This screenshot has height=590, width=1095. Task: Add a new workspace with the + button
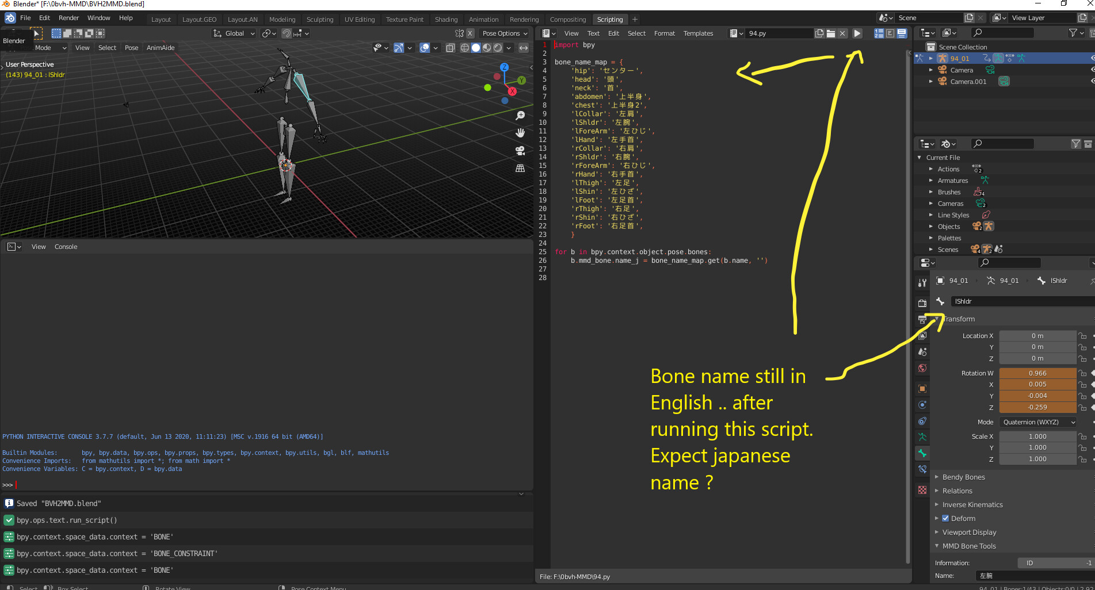(x=635, y=19)
